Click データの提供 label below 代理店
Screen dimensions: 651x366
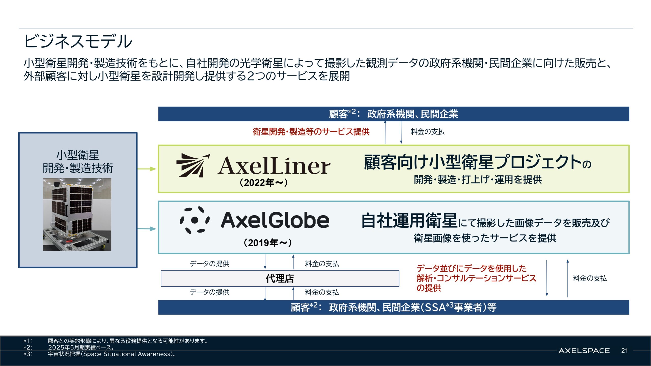click(x=210, y=292)
